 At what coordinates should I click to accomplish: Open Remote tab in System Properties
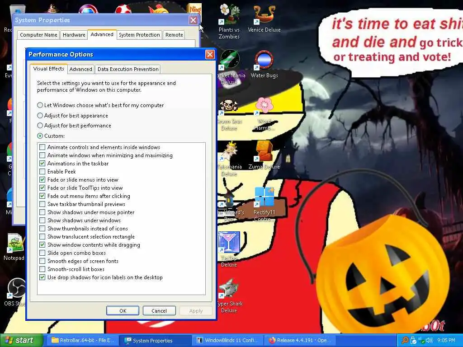click(x=174, y=35)
